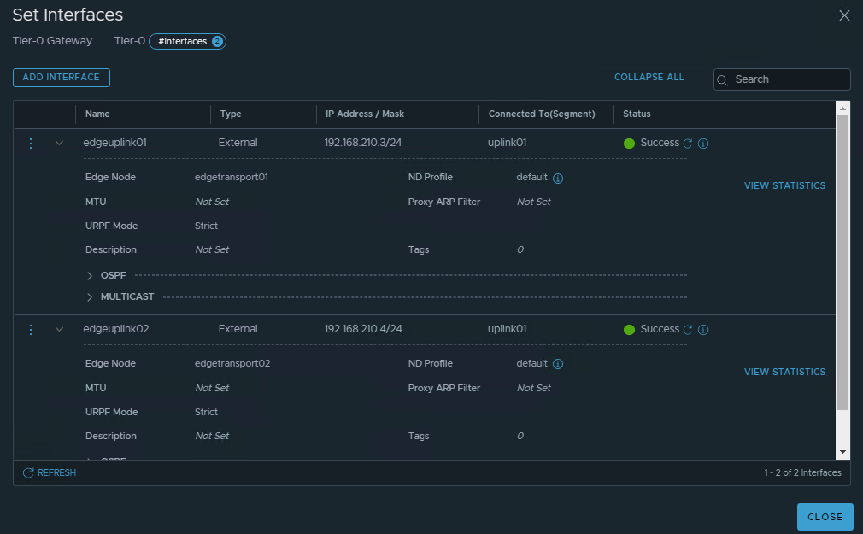The width and height of the screenshot is (863, 534).
Task: Refresh the status of edgeuplink01
Action: tap(688, 144)
